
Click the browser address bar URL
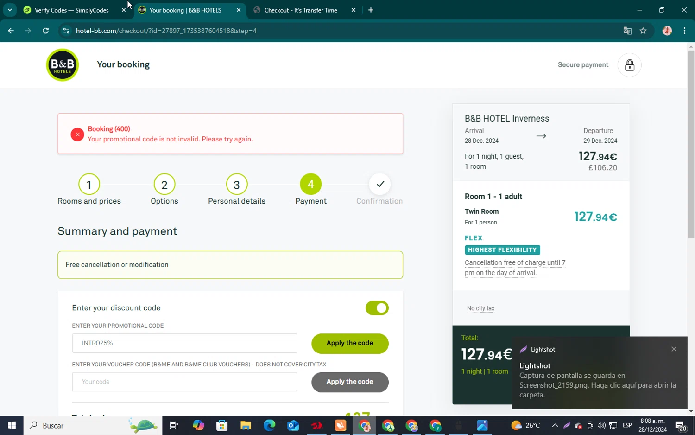pos(166,31)
